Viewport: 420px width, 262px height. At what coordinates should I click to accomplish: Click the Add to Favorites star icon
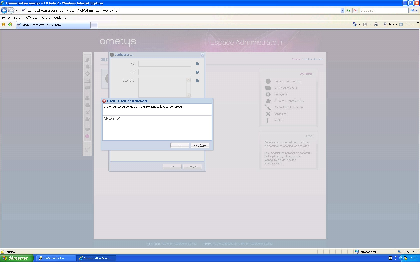10,24
